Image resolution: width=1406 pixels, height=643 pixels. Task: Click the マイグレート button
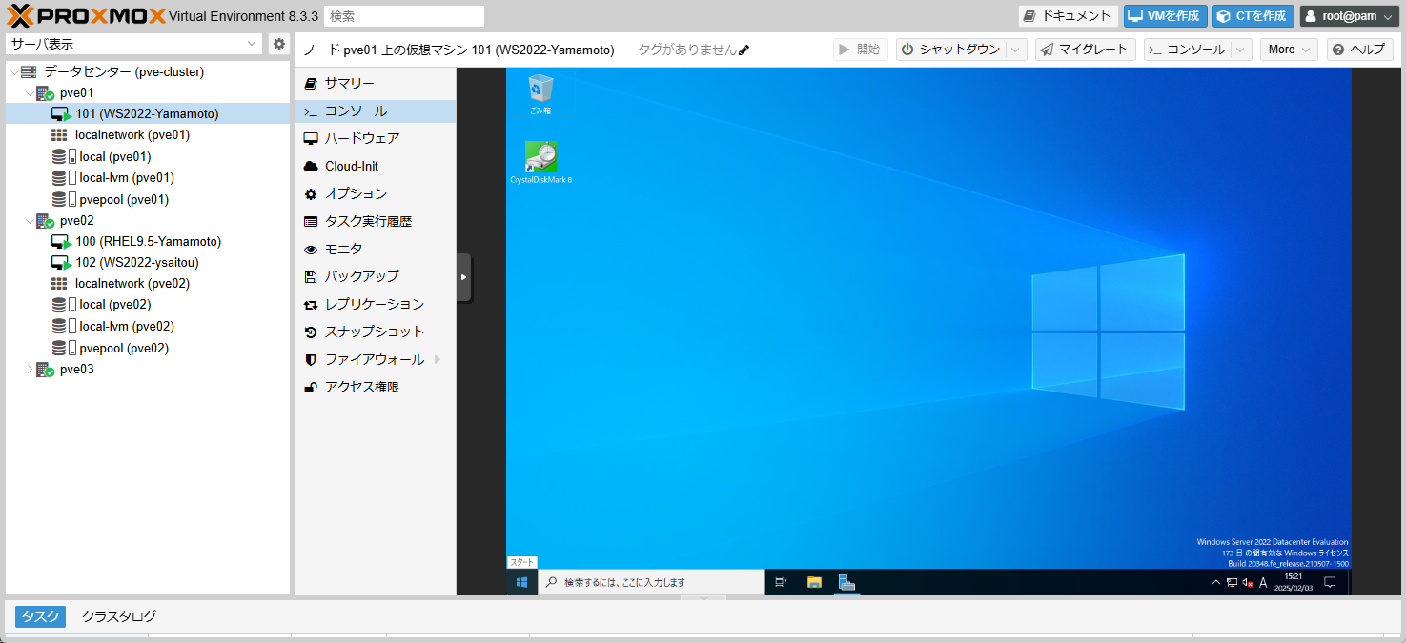(x=1085, y=50)
